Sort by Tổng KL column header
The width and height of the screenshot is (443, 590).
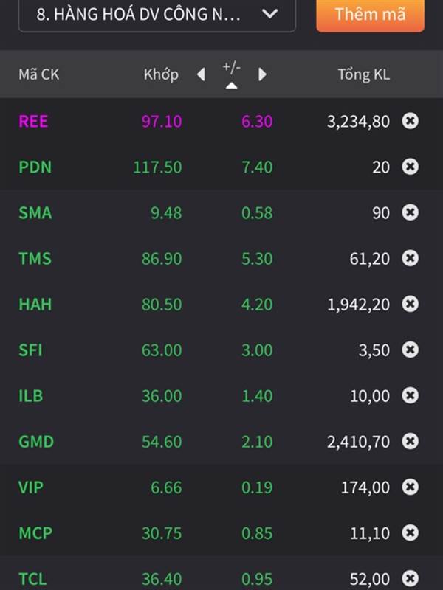(363, 74)
